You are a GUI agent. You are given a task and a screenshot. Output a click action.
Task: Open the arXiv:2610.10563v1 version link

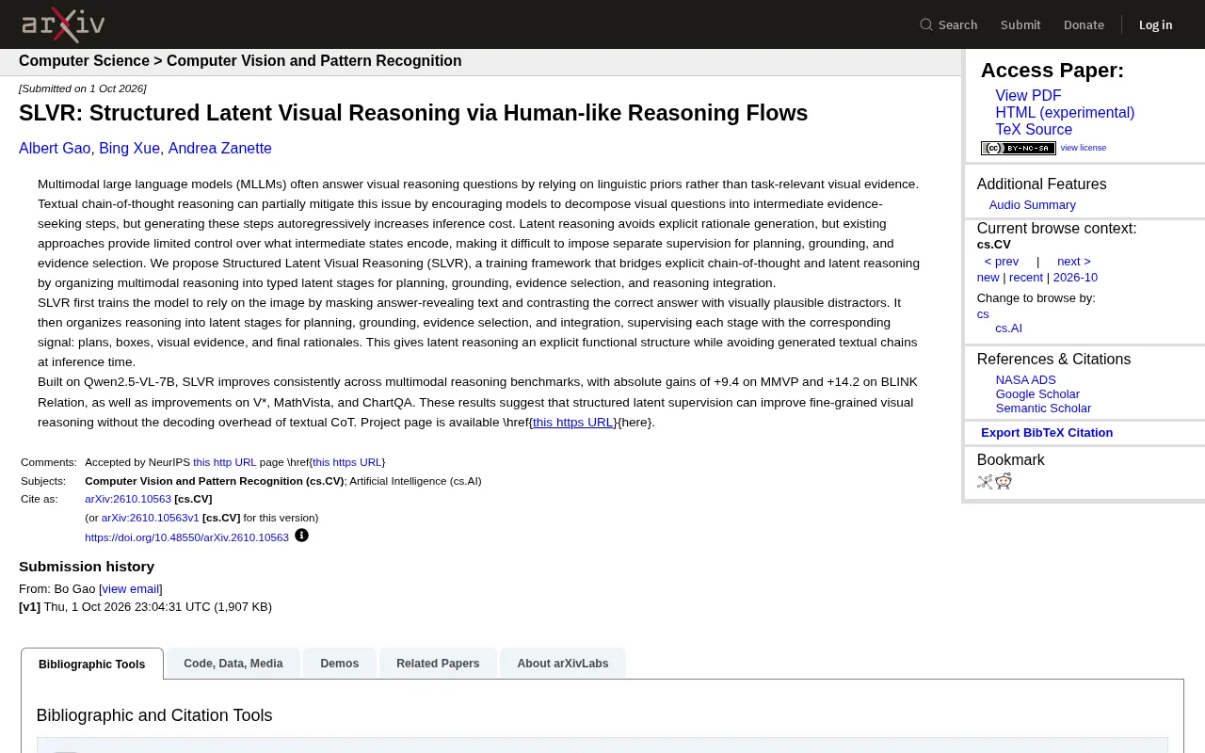click(x=151, y=518)
